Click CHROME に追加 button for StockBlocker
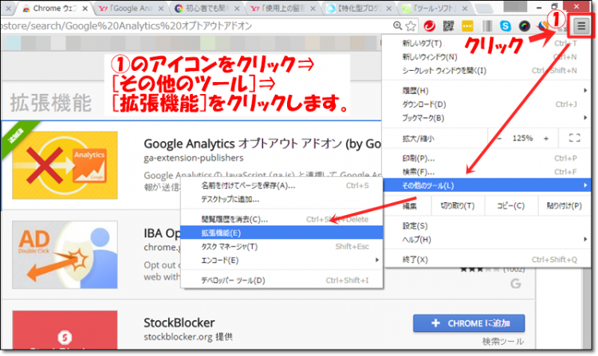Image resolution: width=598 pixels, height=356 pixels. coord(469,323)
